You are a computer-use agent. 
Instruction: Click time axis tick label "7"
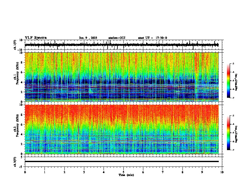163,172
